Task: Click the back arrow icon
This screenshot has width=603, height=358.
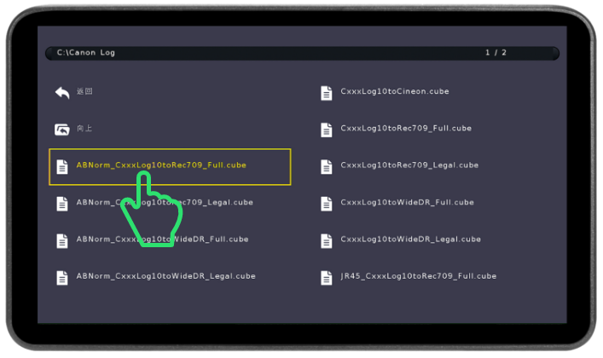Action: [x=61, y=92]
